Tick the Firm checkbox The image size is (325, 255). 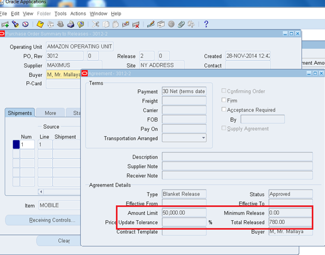pyautogui.click(x=224, y=100)
